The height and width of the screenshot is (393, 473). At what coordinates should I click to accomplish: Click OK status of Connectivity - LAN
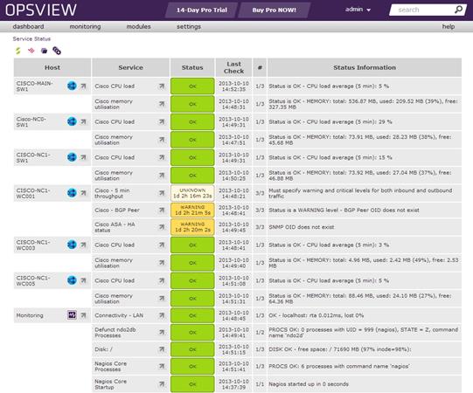tap(192, 315)
